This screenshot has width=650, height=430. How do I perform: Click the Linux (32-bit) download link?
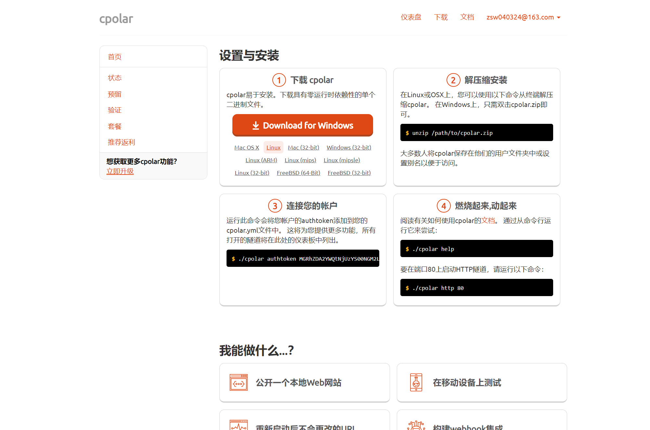click(x=252, y=173)
